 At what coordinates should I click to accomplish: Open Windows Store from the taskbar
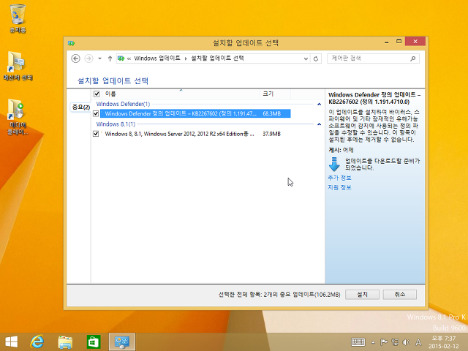coord(94,342)
